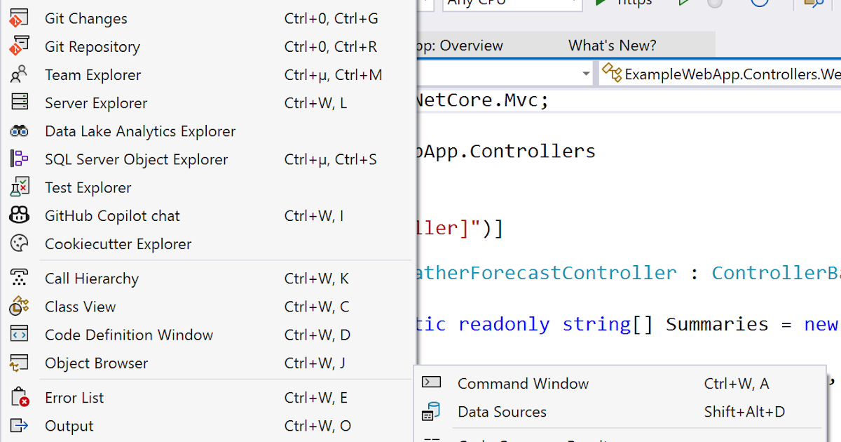Click the Data Lake Analytics binoculars icon

(20, 130)
